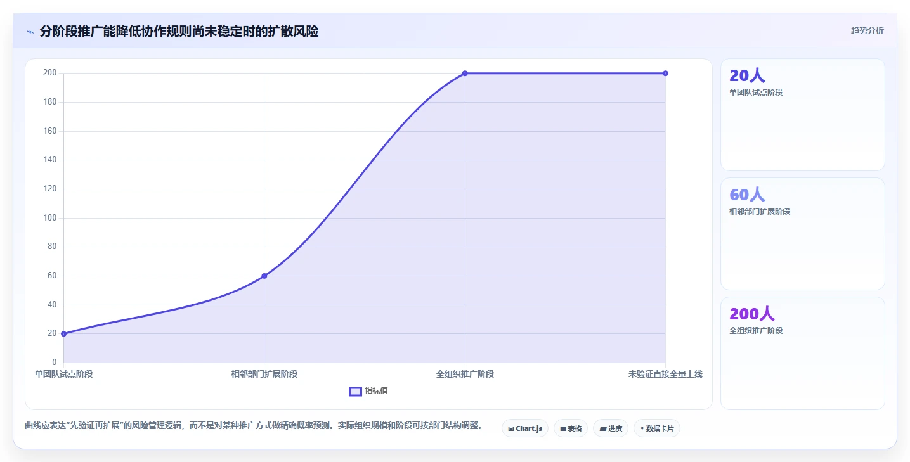Click the 相邻部门扩展阶段 data point at 60

(264, 276)
